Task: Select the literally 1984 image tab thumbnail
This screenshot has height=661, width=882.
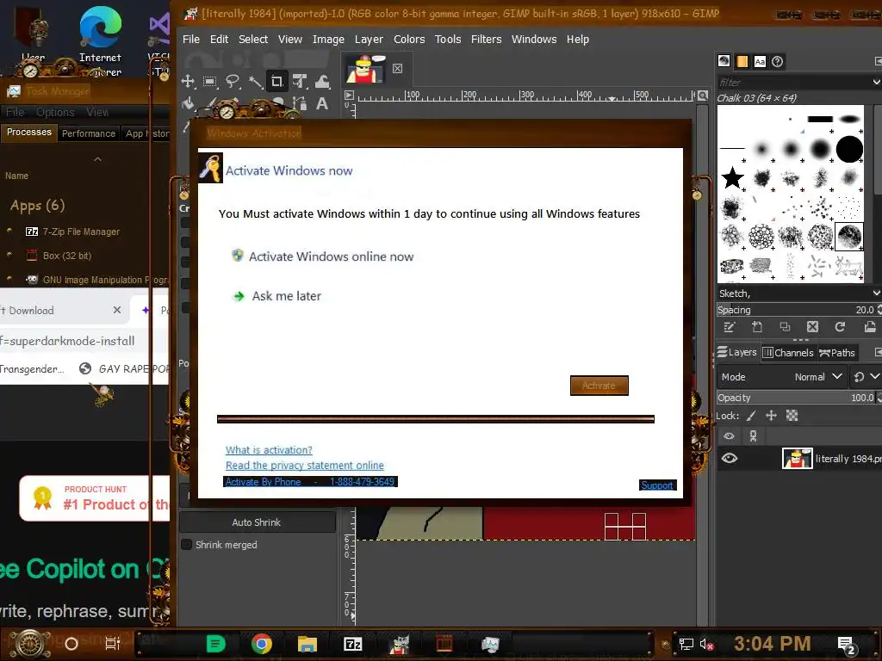Action: point(364,69)
